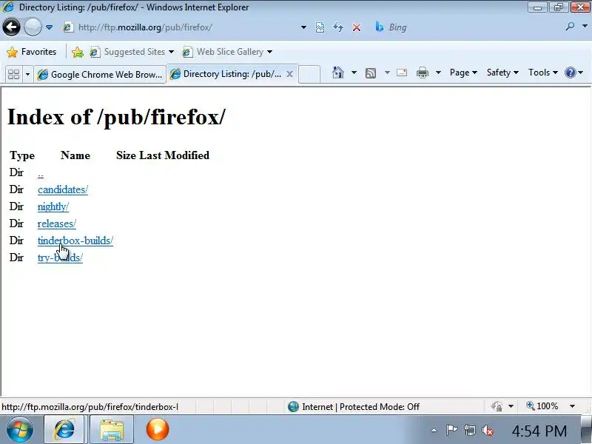
Task: Click the greyed-out Forward navigation button
Action: 33,27
